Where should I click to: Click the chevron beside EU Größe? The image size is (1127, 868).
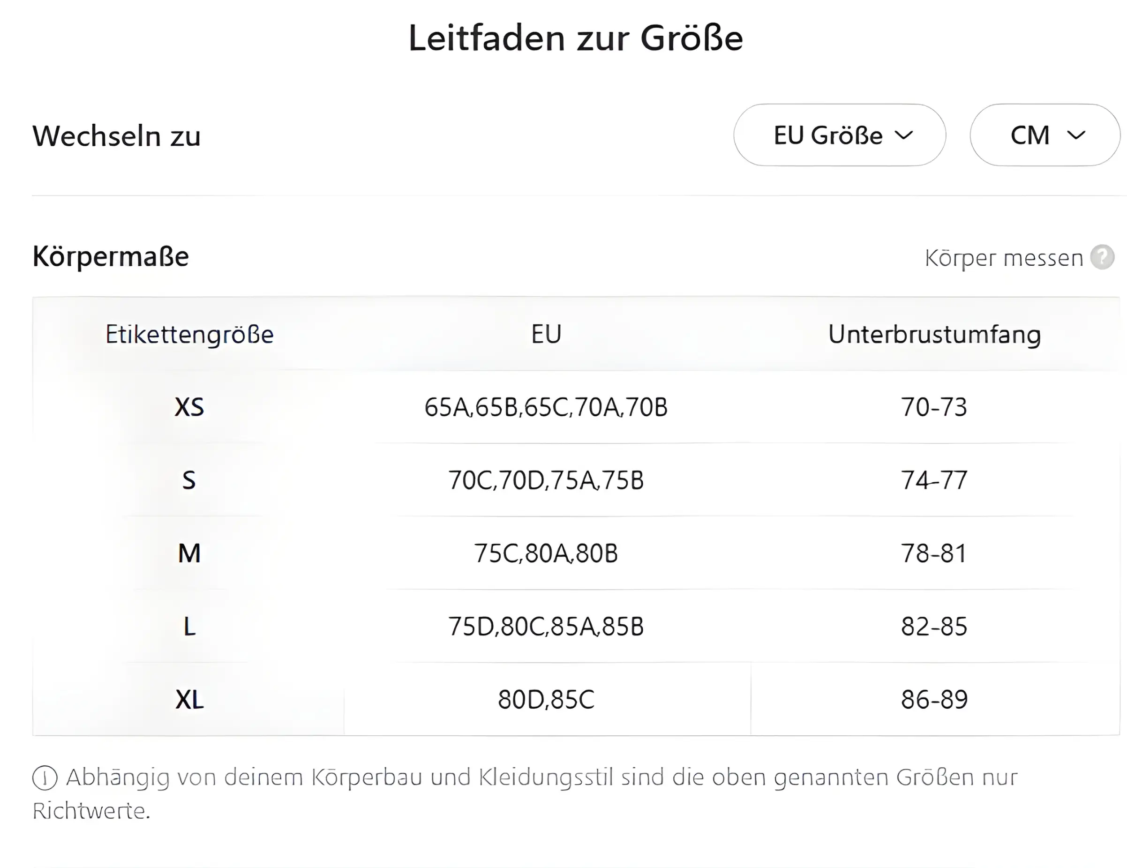904,135
